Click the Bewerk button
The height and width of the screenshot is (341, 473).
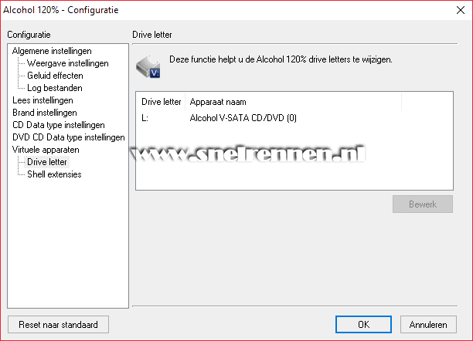(423, 204)
